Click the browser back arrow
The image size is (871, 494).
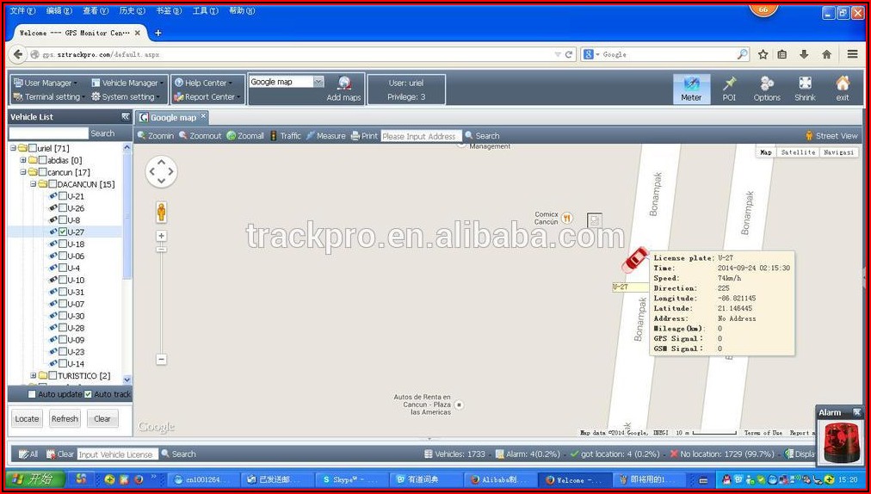click(18, 54)
